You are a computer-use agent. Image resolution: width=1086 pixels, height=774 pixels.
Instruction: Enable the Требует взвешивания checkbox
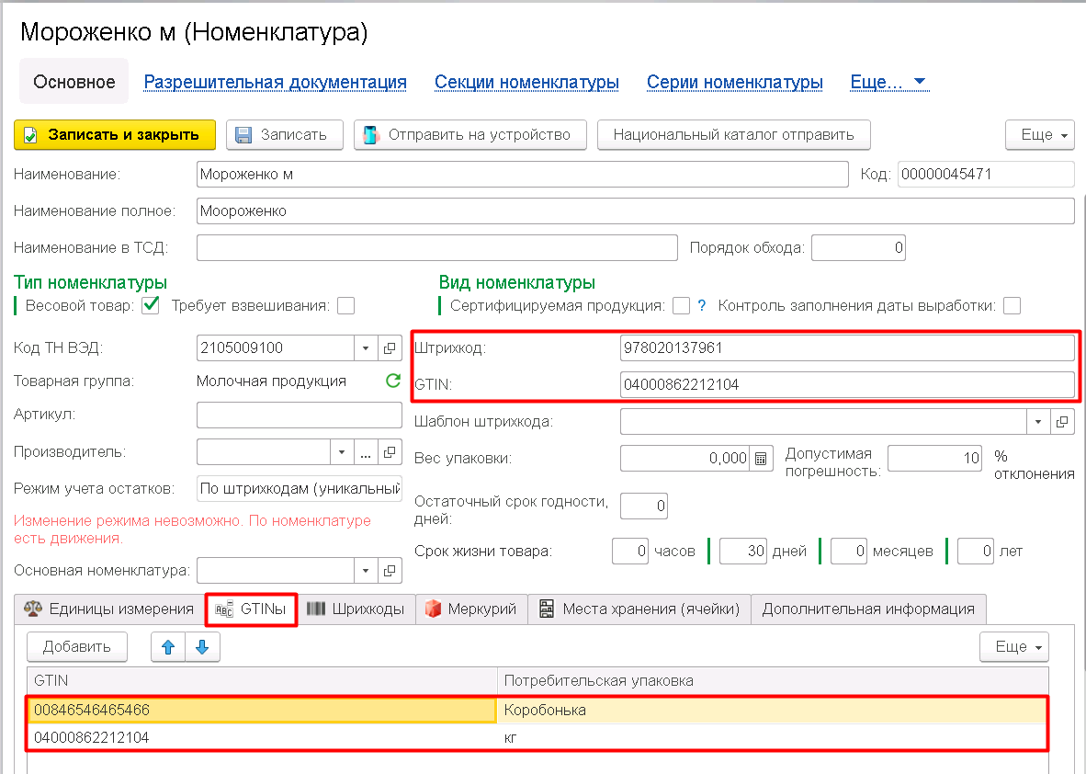345,305
